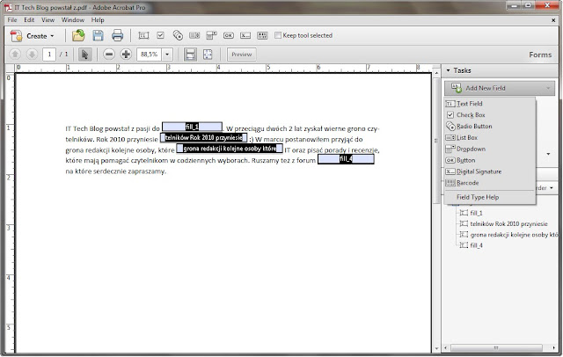Open the File menu
The width and height of the screenshot is (563, 357).
click(x=12, y=20)
